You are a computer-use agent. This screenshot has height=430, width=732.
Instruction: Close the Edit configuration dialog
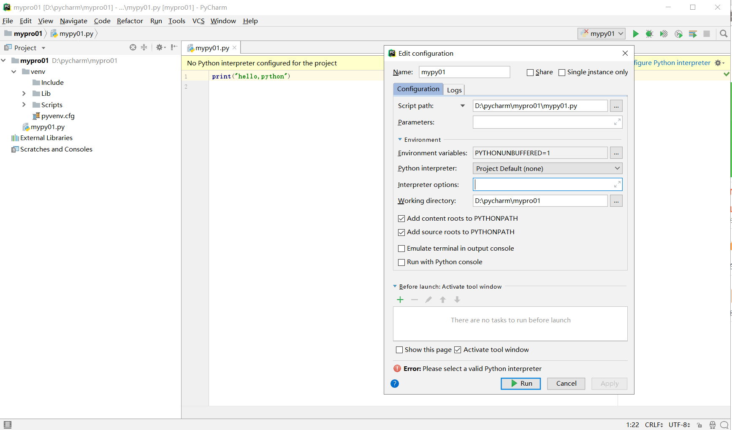pos(625,53)
